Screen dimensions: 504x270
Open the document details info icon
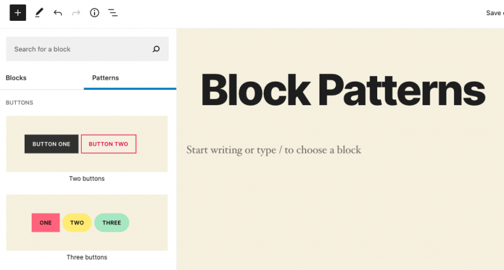click(x=94, y=13)
